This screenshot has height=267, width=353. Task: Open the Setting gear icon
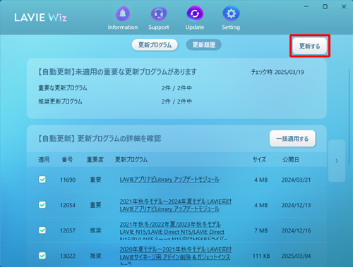point(231,14)
